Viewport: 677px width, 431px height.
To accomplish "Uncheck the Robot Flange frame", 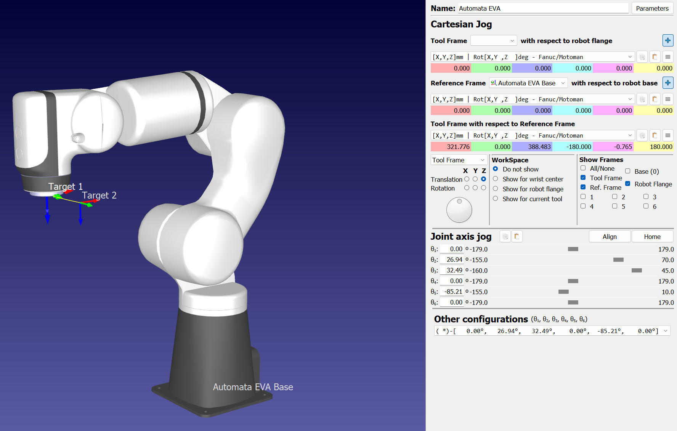I will tap(627, 184).
